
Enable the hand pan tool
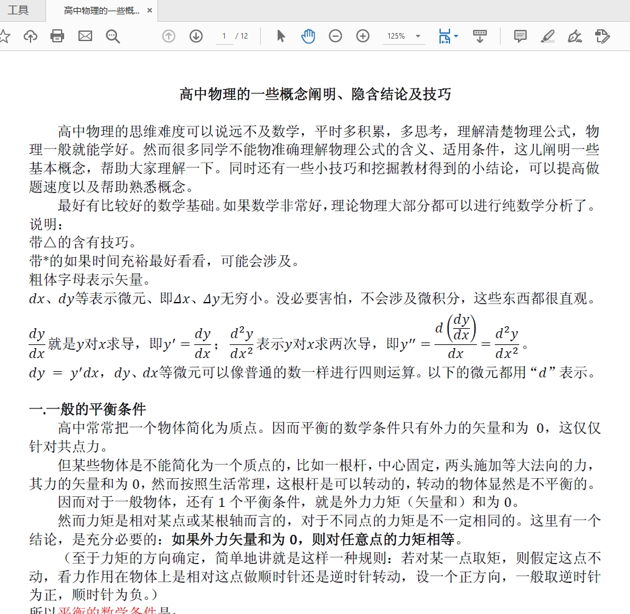pos(308,36)
